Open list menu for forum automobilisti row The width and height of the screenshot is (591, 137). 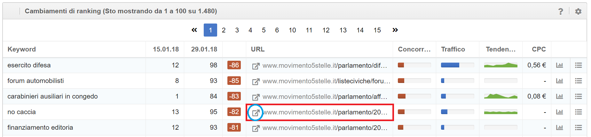pos(578,81)
